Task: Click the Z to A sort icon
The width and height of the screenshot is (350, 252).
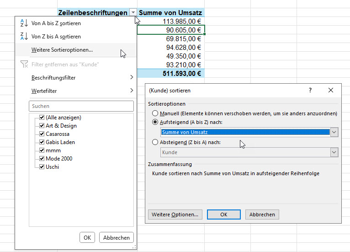Action: click(x=24, y=37)
